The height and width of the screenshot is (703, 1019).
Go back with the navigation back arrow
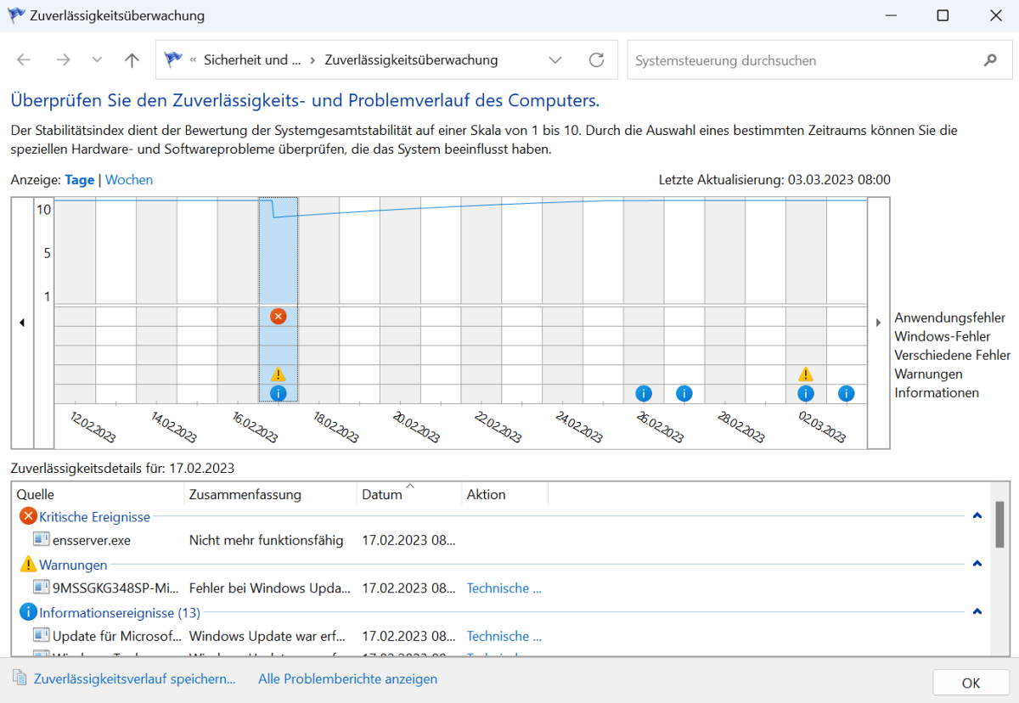[x=24, y=60]
